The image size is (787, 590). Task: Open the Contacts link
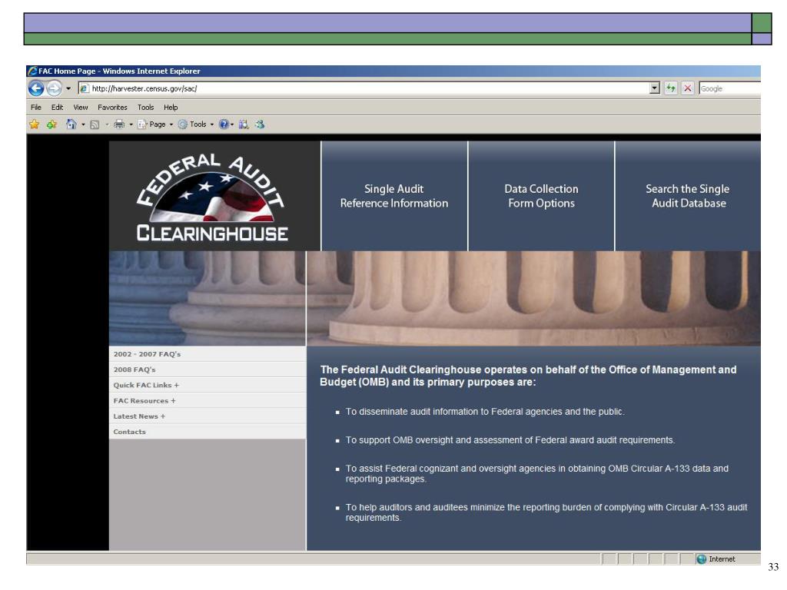tap(129, 432)
